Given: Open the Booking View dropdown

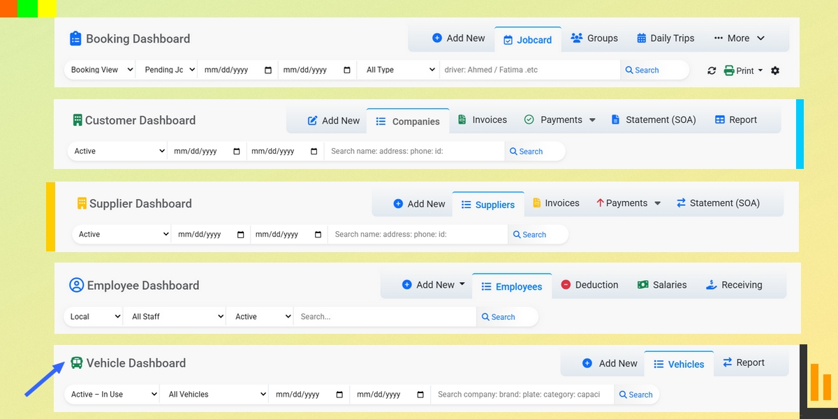Looking at the screenshot, I should tap(99, 70).
